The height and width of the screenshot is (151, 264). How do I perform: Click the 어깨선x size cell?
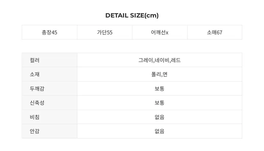point(159,32)
